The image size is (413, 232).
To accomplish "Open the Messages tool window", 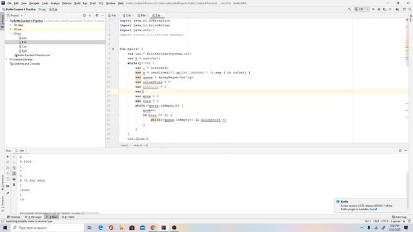I will coord(33,217).
